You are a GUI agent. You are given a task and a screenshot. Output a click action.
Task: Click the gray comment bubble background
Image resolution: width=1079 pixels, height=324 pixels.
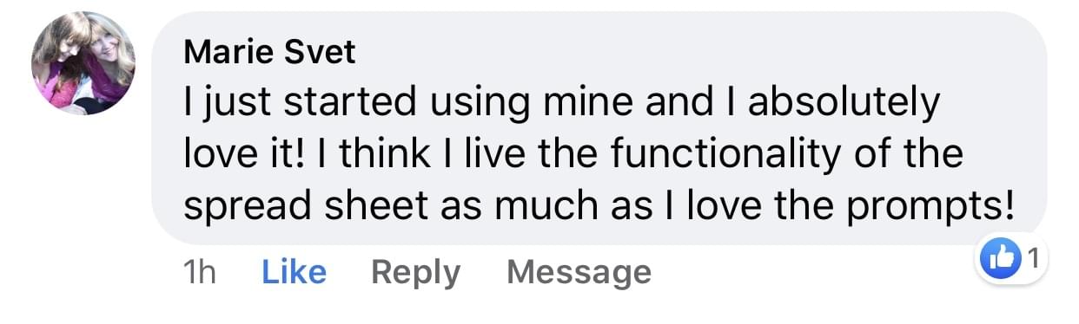tap(599, 128)
